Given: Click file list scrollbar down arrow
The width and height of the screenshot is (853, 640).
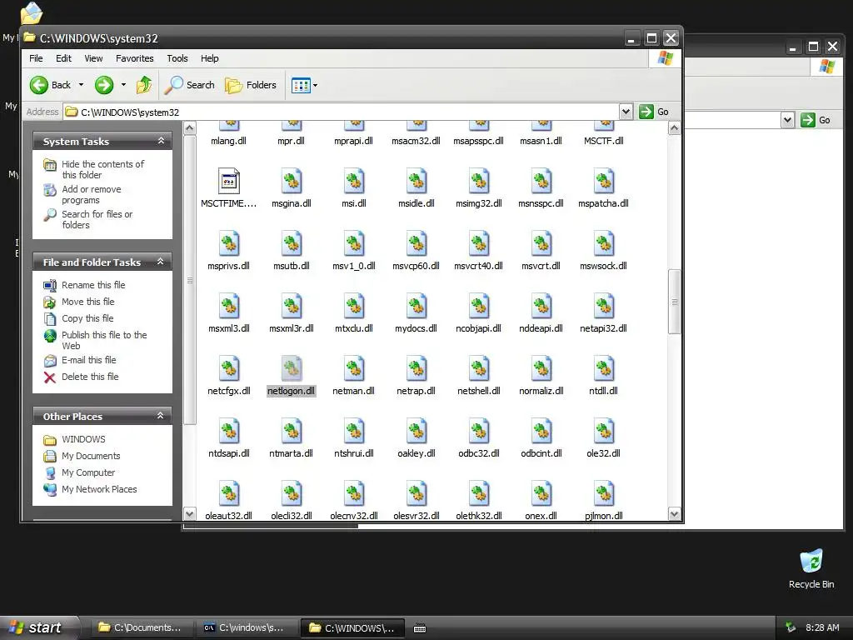Looking at the screenshot, I should point(674,513).
